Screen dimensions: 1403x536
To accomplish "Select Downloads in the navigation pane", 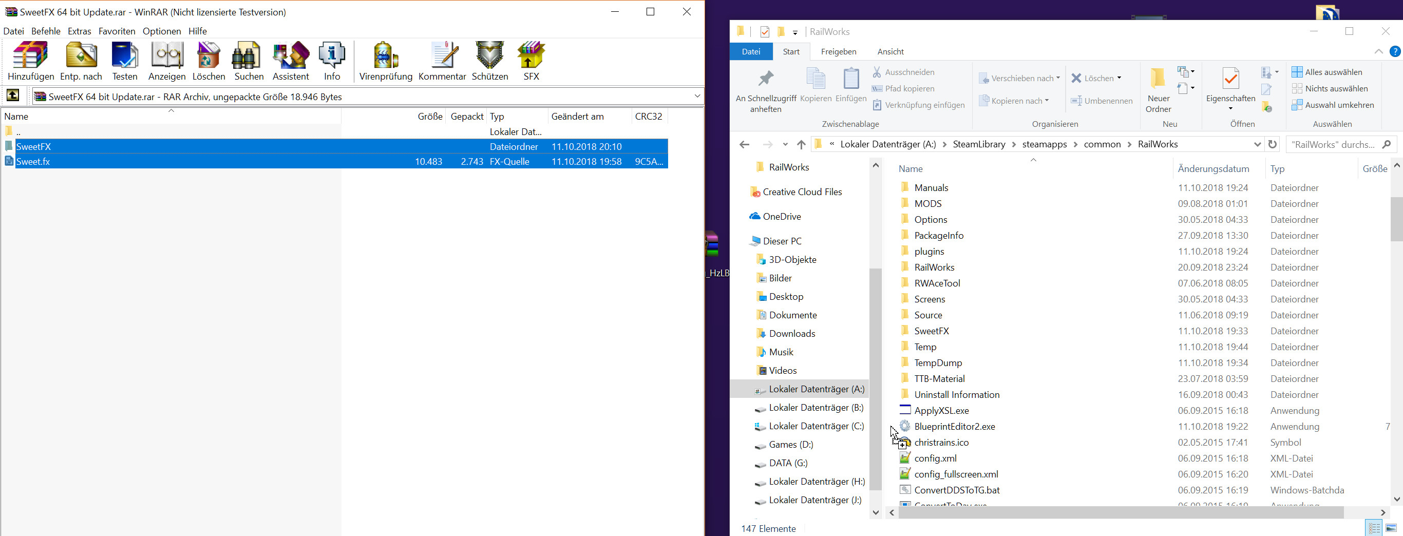I will pyautogui.click(x=786, y=333).
